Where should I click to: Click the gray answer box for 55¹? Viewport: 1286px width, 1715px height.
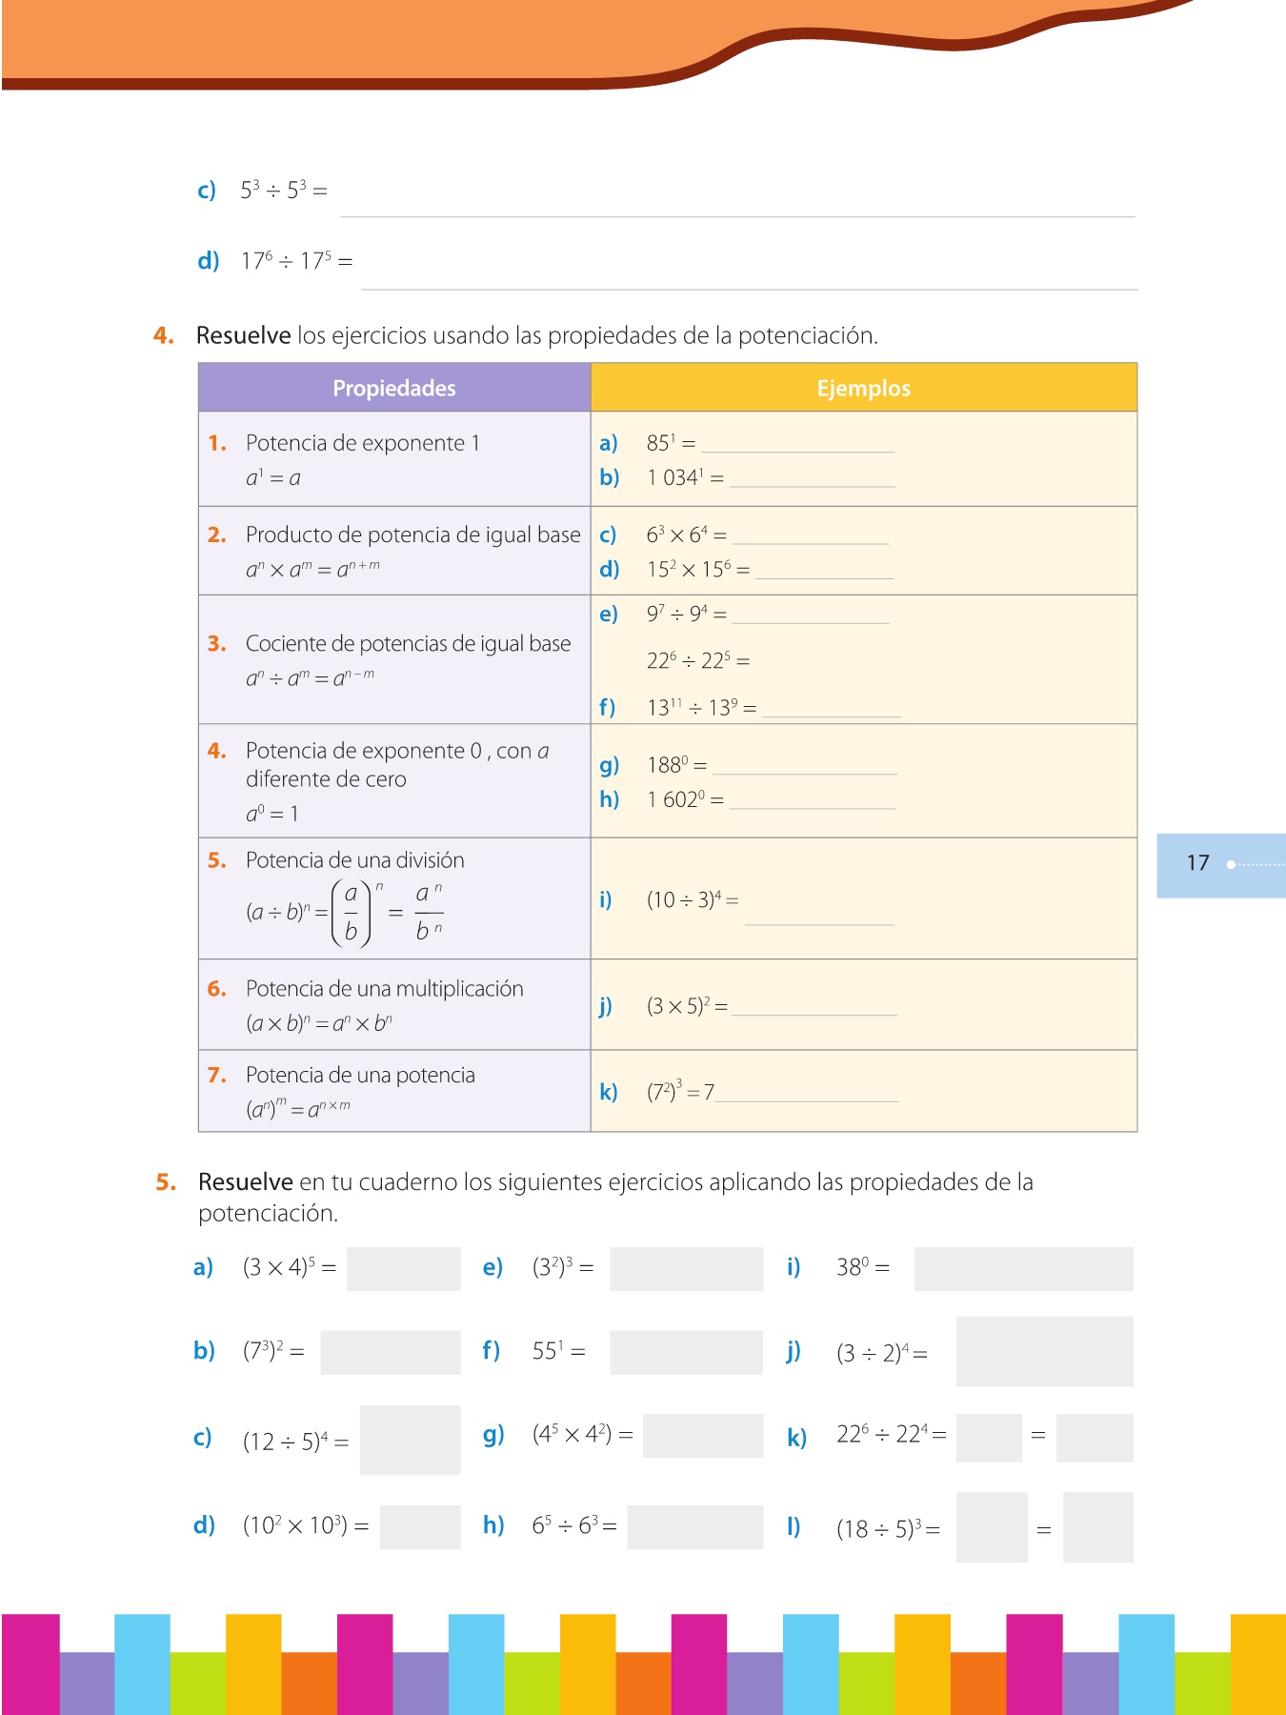[686, 1352]
